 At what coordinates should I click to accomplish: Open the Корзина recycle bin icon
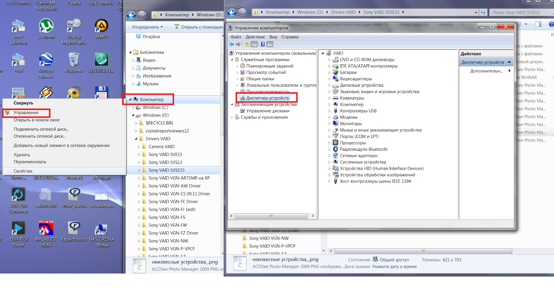(74, 62)
